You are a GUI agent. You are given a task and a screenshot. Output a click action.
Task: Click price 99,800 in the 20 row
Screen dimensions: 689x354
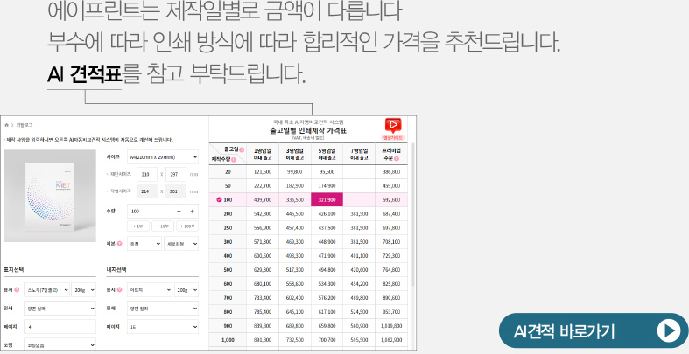295,172
